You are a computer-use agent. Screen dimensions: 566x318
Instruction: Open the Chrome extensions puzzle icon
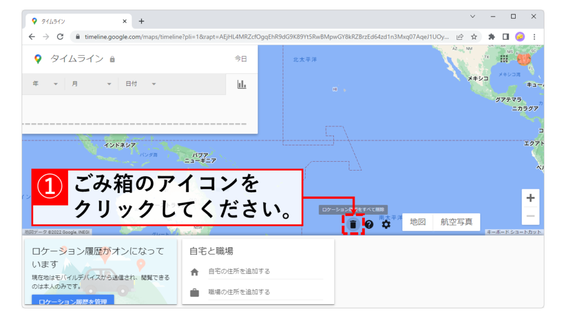(491, 36)
